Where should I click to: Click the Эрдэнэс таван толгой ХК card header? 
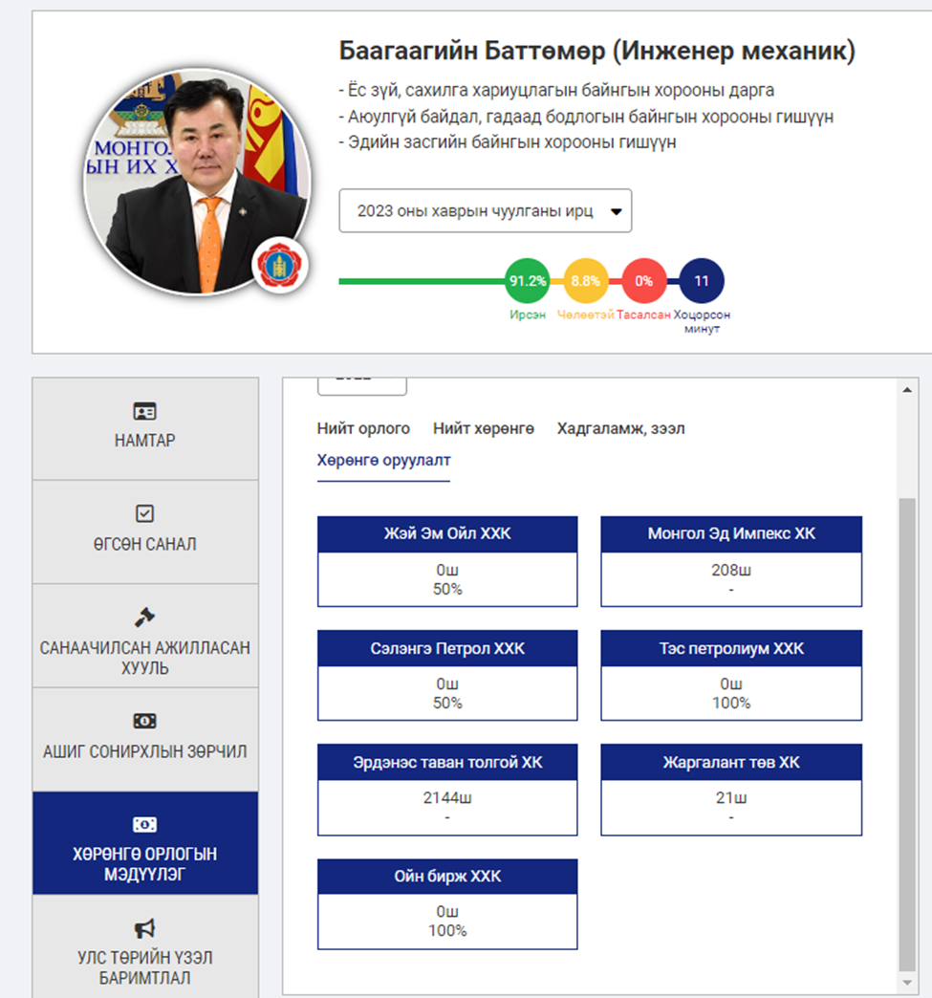point(447,763)
